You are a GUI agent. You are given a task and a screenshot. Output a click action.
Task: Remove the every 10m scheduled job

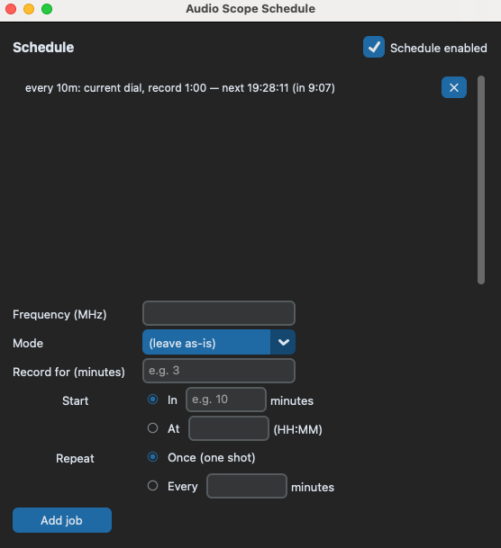click(454, 87)
